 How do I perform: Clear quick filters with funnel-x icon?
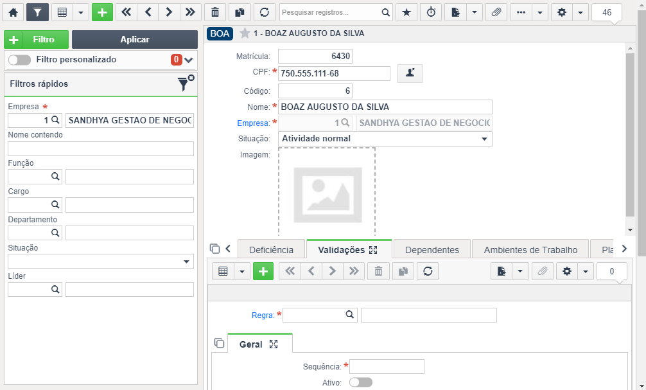click(186, 83)
